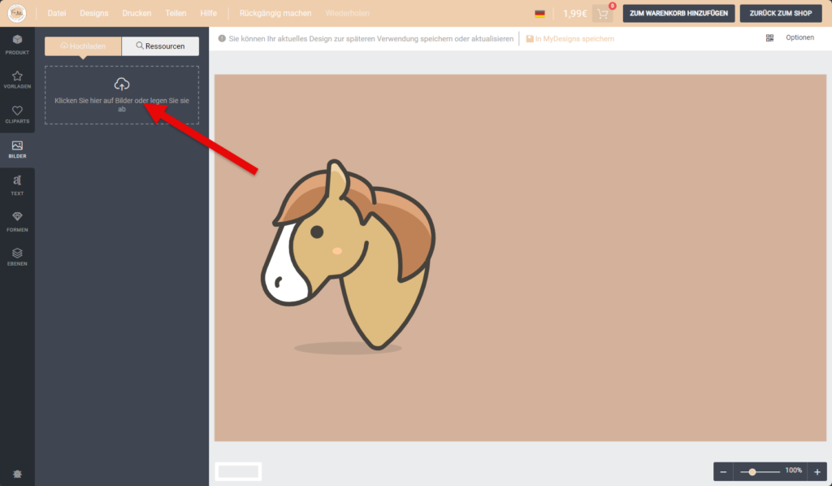Click the QR code icon near Optionen
This screenshot has width=832, height=486.
tap(769, 38)
